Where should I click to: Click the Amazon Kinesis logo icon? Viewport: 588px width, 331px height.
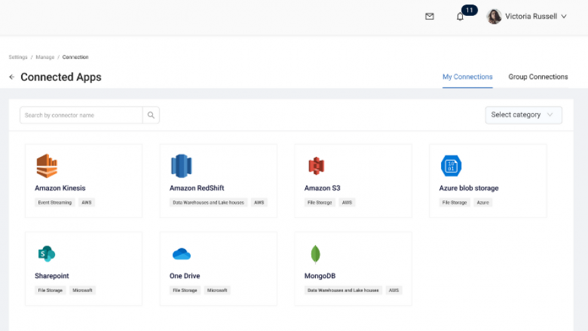46,165
